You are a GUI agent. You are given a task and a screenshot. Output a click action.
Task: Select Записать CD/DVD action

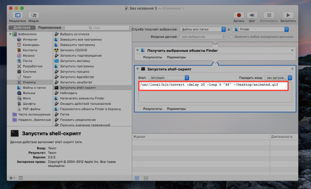pyautogui.click(x=74, y=50)
